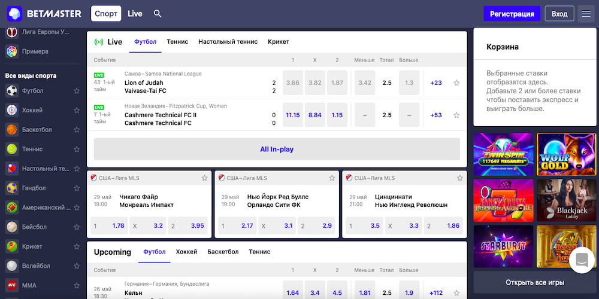Open the hamburger menu in top right

586,14
